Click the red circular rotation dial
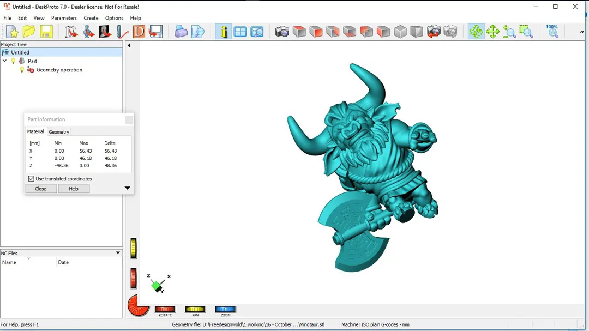Screen dimensions: 589x331 coord(138,305)
